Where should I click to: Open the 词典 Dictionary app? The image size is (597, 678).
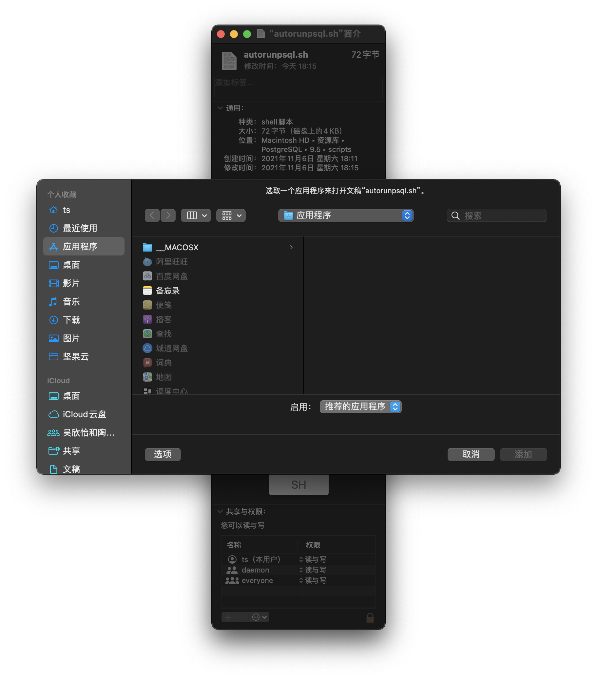point(164,363)
